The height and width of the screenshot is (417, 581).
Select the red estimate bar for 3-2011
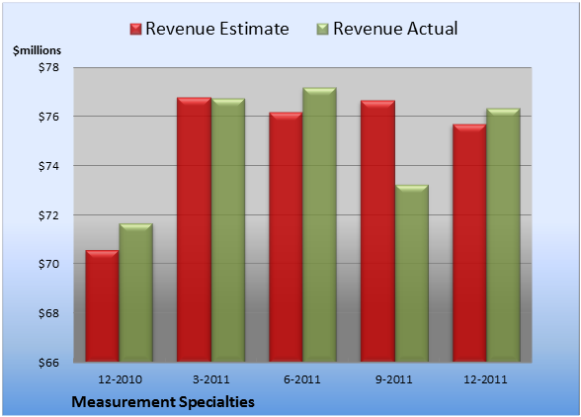click(x=194, y=229)
